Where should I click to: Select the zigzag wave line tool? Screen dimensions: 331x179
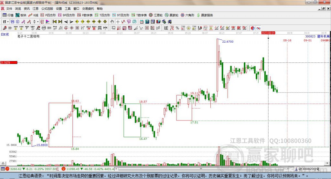141,28
